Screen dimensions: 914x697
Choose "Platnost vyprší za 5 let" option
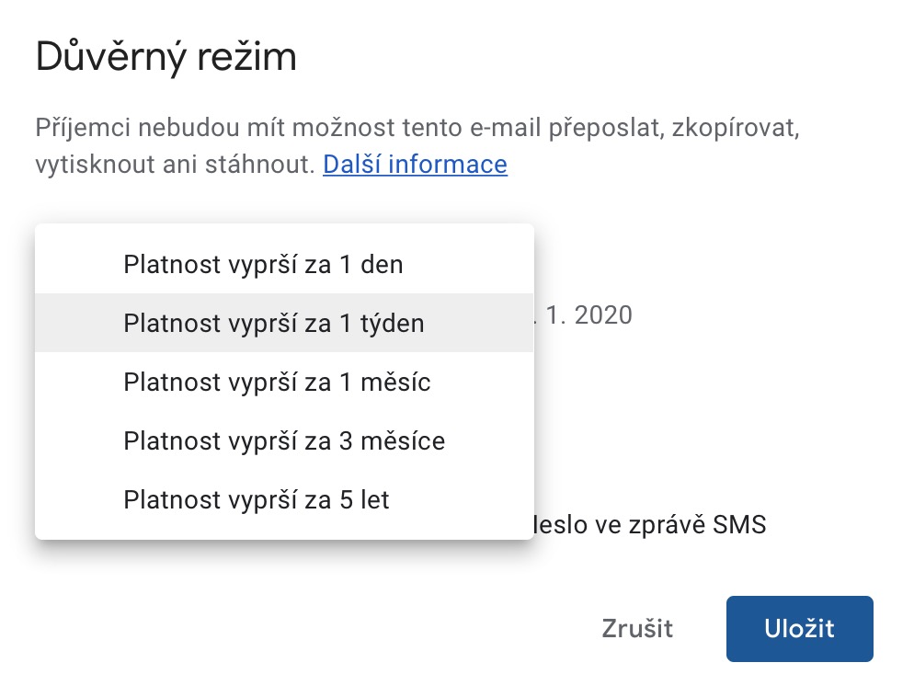(x=257, y=500)
